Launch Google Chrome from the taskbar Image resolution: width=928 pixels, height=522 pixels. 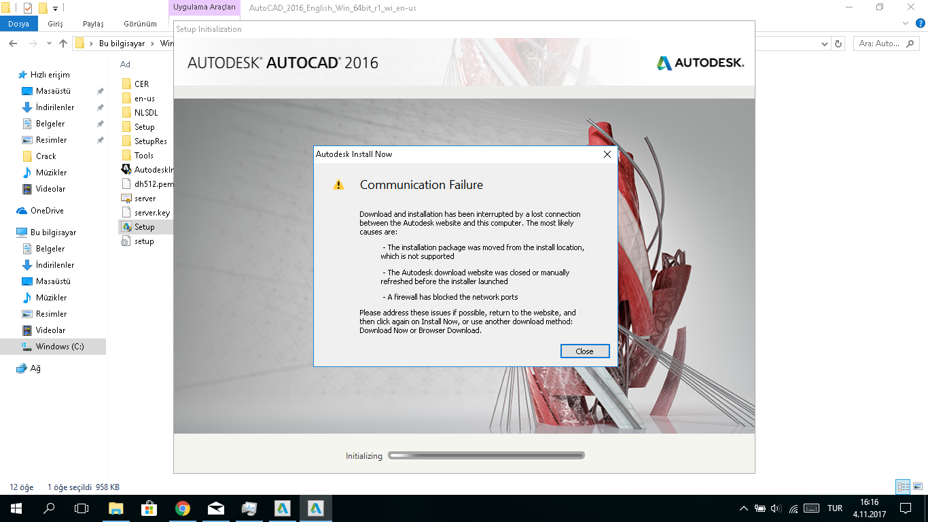(x=183, y=508)
